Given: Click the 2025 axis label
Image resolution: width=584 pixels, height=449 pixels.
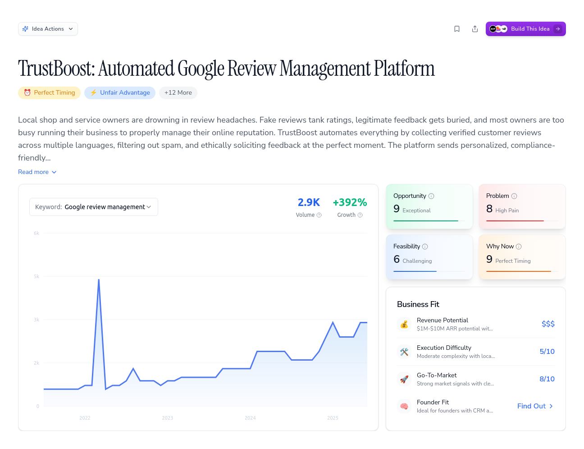Looking at the screenshot, I should [x=333, y=418].
